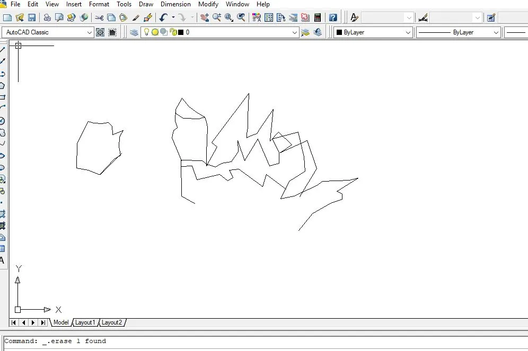Click the Zoom Window flyout icon

[228, 17]
